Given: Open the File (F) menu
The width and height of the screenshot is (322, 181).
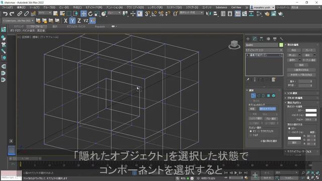Looking at the screenshot, I should pyautogui.click(x=7, y=8).
